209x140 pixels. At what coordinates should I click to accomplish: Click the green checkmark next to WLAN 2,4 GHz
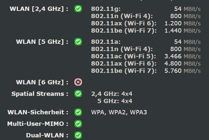[x=78, y=9]
